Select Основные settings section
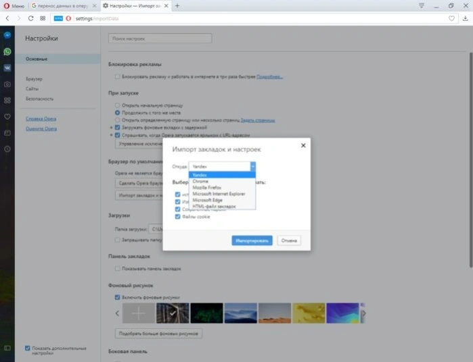Image resolution: width=473 pixels, height=362 pixels. [58, 59]
